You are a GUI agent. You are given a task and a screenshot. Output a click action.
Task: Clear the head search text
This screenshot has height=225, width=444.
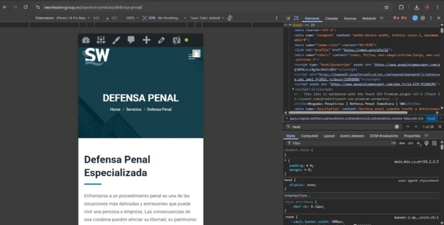397,126
